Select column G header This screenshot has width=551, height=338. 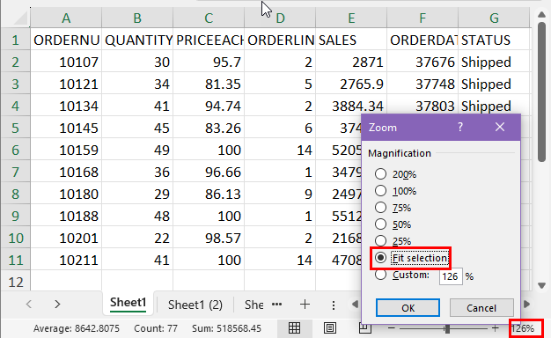tap(494, 18)
